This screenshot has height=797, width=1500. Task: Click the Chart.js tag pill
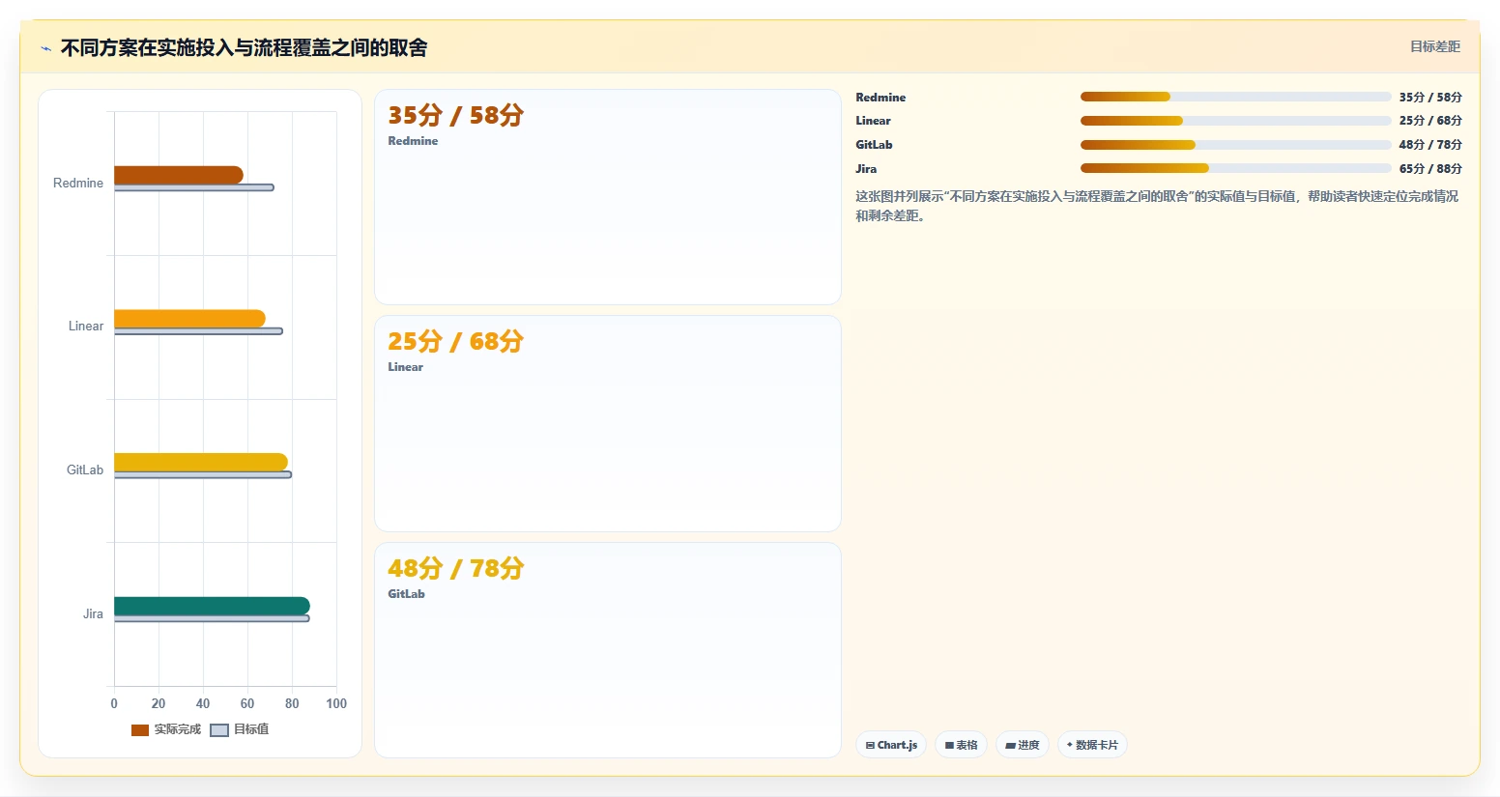[x=891, y=745]
